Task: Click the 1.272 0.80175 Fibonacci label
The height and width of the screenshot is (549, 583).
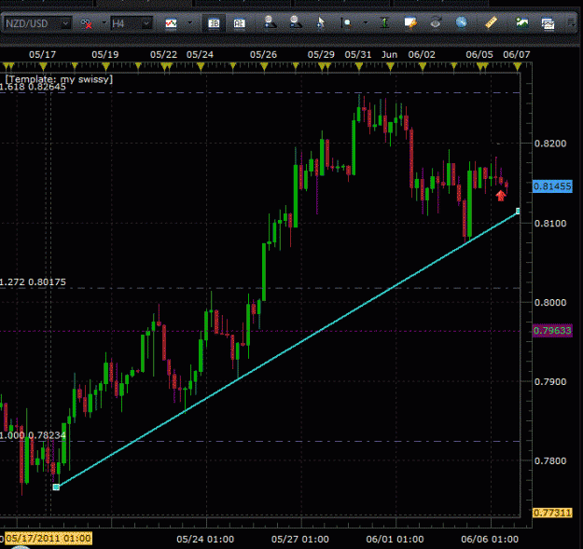Action: pyautogui.click(x=33, y=281)
